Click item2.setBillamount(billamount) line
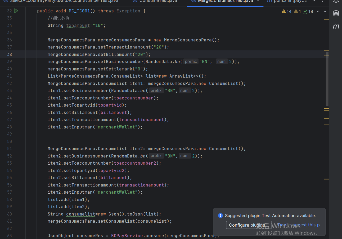This screenshot has height=239, width=342. [x=90, y=178]
